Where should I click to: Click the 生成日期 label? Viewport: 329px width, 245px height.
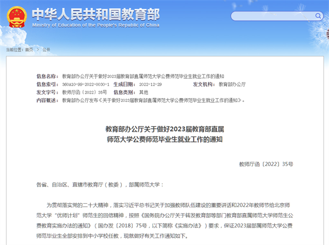pos(124,84)
